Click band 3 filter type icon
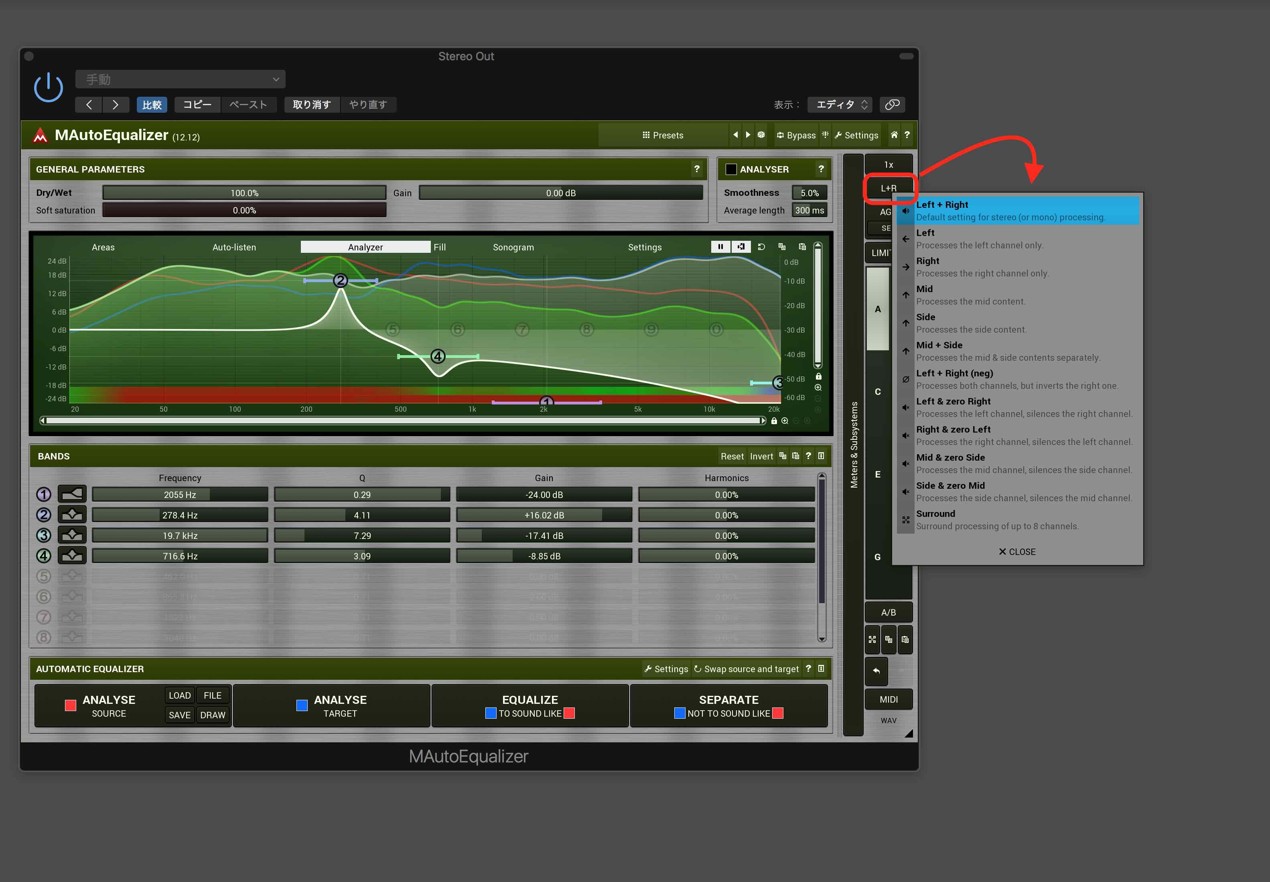 pos(72,535)
